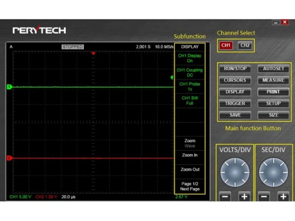295x221 pixels.
Task: Click the 10.0 MS/s sample rate readout
Action: pos(164,47)
